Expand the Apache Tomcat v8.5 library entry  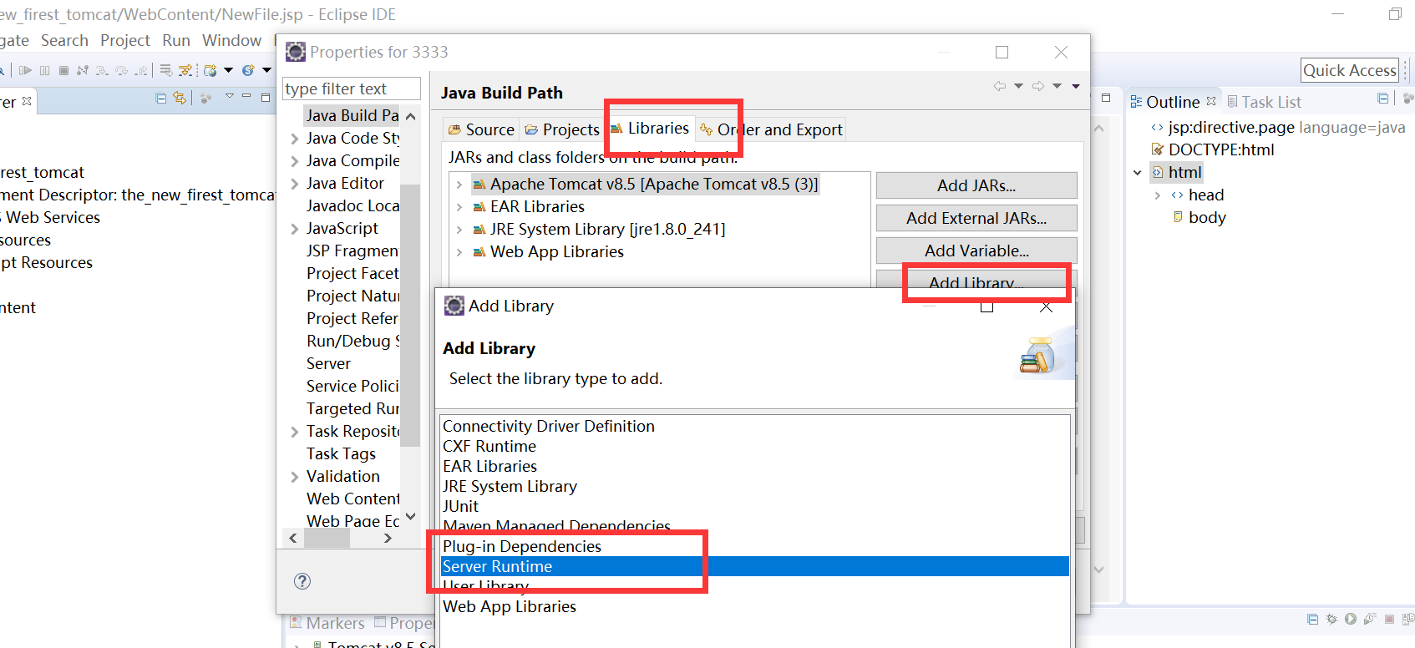tap(459, 185)
